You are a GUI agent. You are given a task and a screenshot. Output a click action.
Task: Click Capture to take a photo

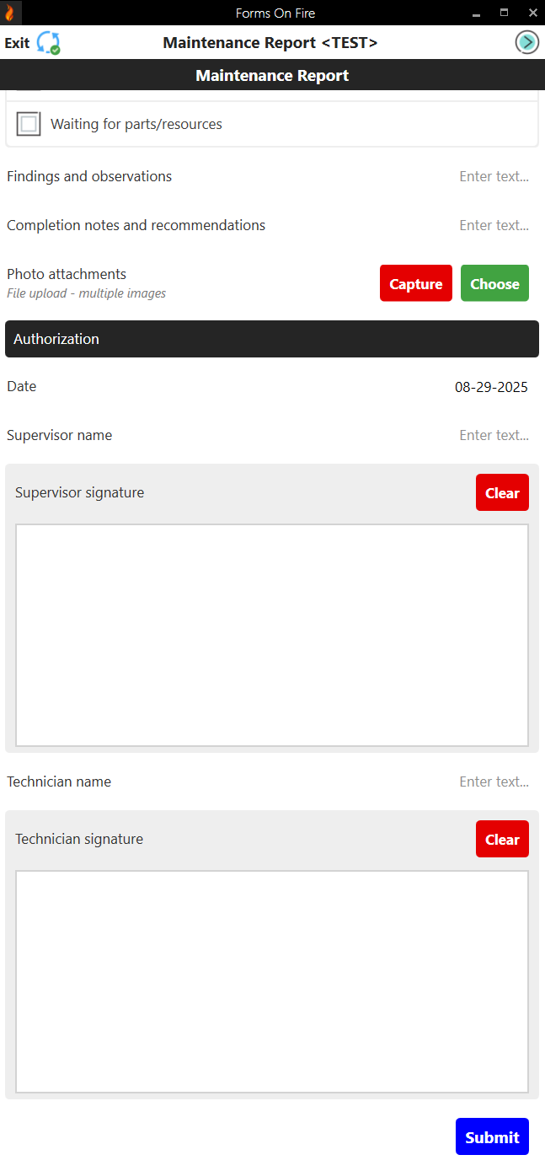coord(415,283)
